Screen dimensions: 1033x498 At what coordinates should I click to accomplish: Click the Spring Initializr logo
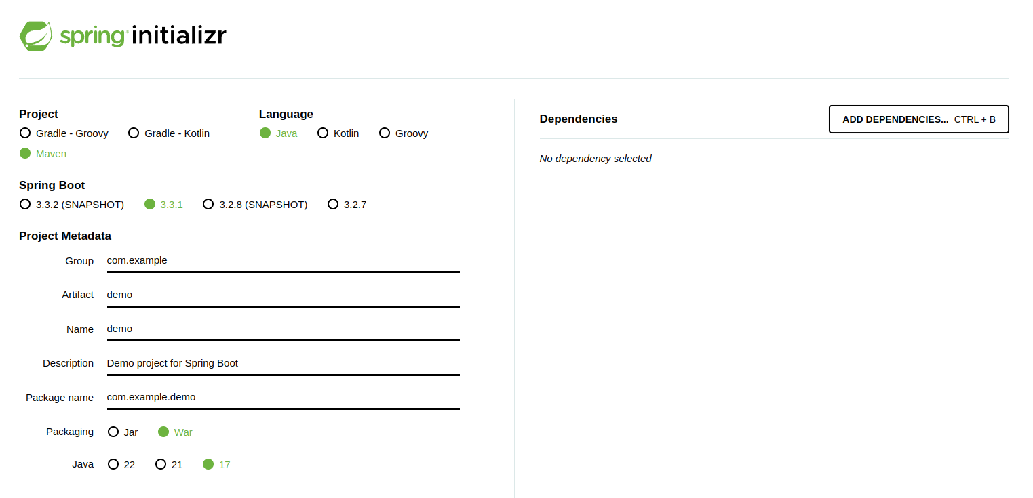(123, 36)
